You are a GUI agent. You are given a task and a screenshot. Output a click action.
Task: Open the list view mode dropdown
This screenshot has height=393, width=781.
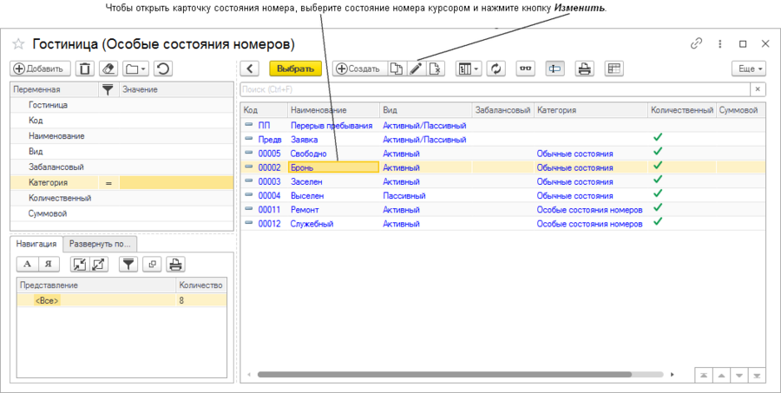coord(469,69)
